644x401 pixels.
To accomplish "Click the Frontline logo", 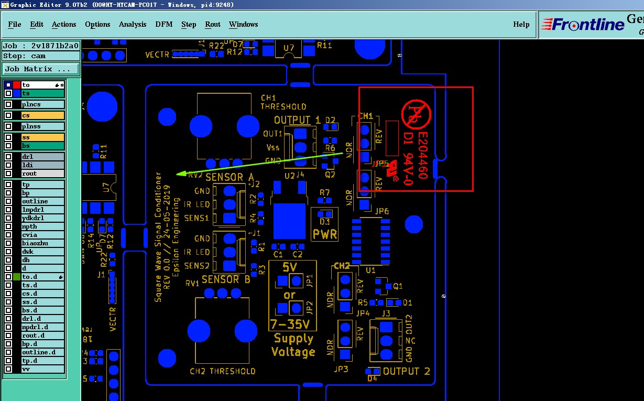I will tap(583, 24).
